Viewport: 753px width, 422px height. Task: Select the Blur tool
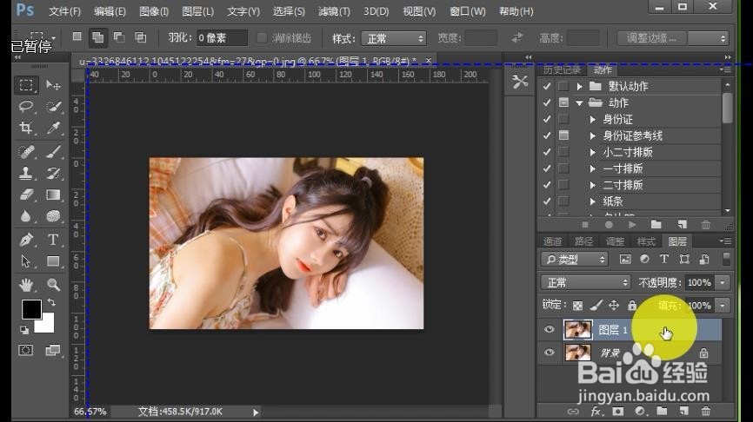[x=26, y=216]
